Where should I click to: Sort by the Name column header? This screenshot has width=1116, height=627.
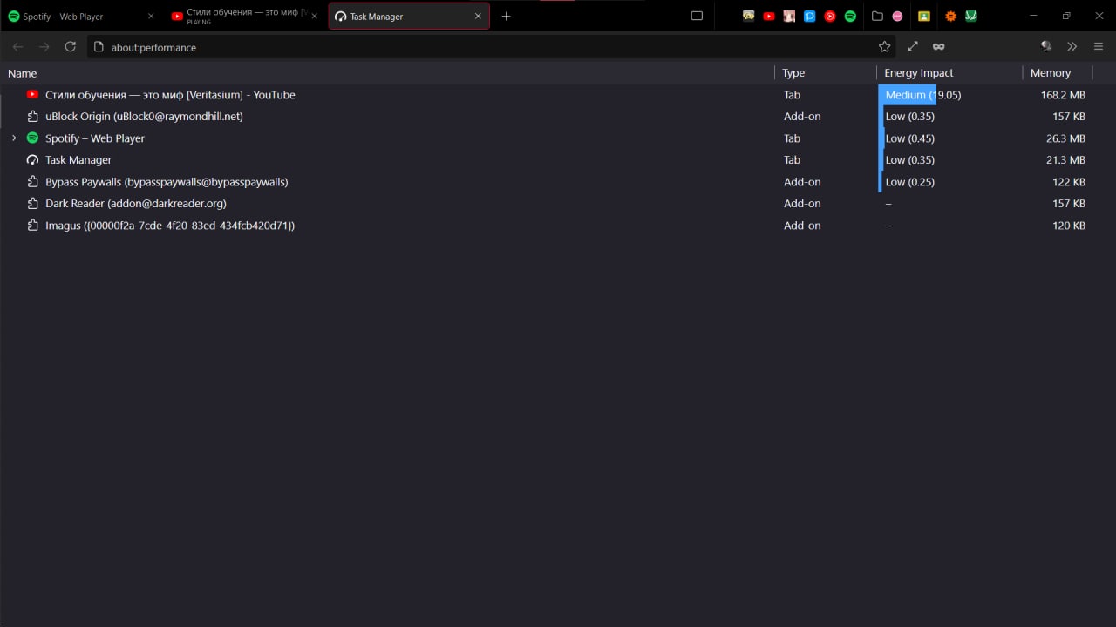tap(387, 73)
